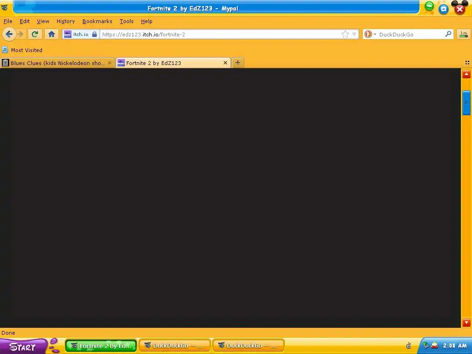Click the 1m addon toolbar button
This screenshot has width=472, height=354.
coord(464,34)
